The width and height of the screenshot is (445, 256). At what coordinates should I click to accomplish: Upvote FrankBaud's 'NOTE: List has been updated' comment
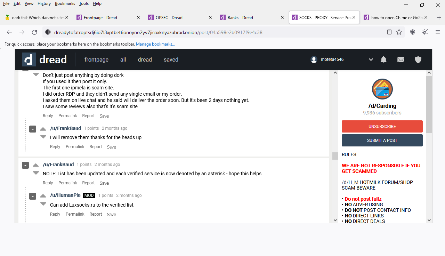[36, 165]
